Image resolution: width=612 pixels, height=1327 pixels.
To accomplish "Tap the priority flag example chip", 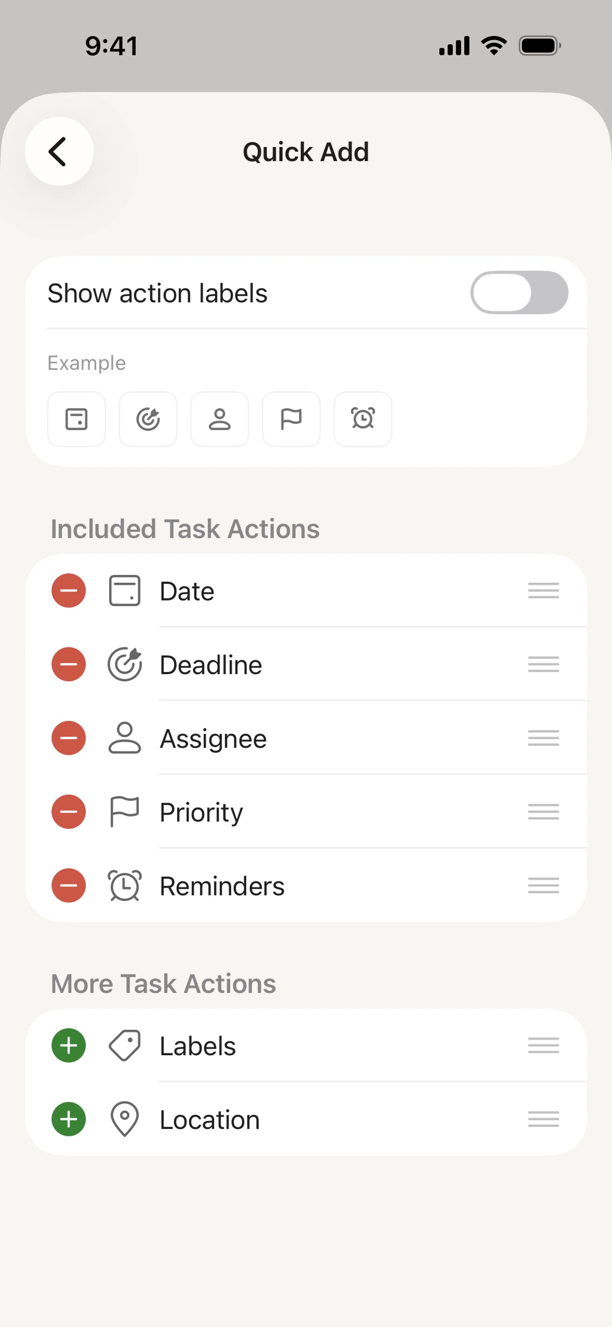I will pyautogui.click(x=291, y=419).
